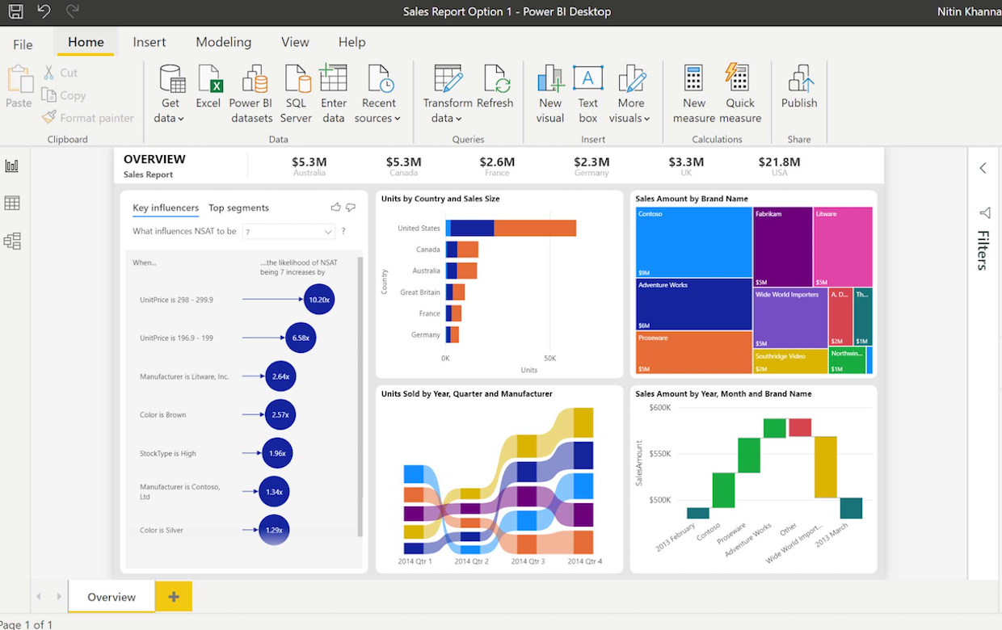1002x630 pixels.
Task: Select the $5.3M Australia card
Action: click(x=309, y=166)
